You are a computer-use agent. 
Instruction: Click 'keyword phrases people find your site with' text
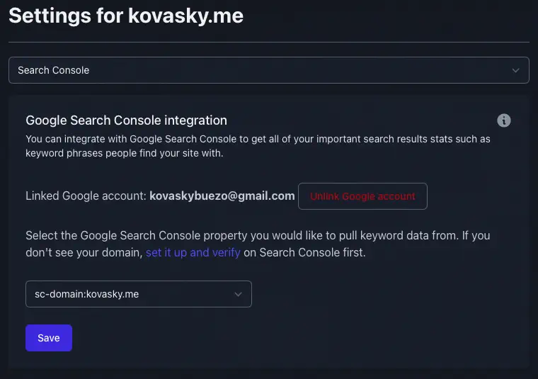(x=125, y=153)
